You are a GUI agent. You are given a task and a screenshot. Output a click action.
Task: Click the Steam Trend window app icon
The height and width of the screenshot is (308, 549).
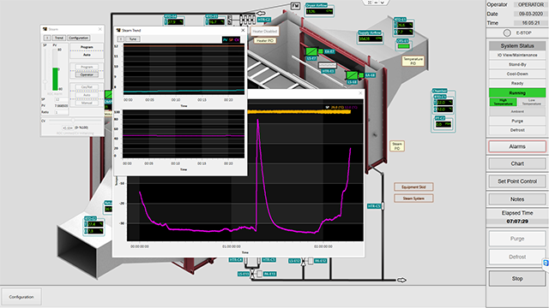[x=118, y=31]
